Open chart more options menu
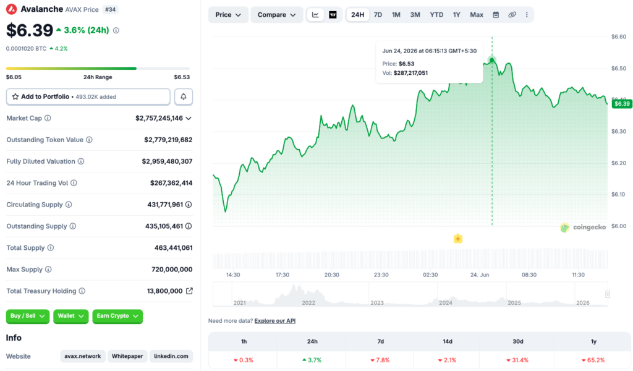 [x=527, y=15]
